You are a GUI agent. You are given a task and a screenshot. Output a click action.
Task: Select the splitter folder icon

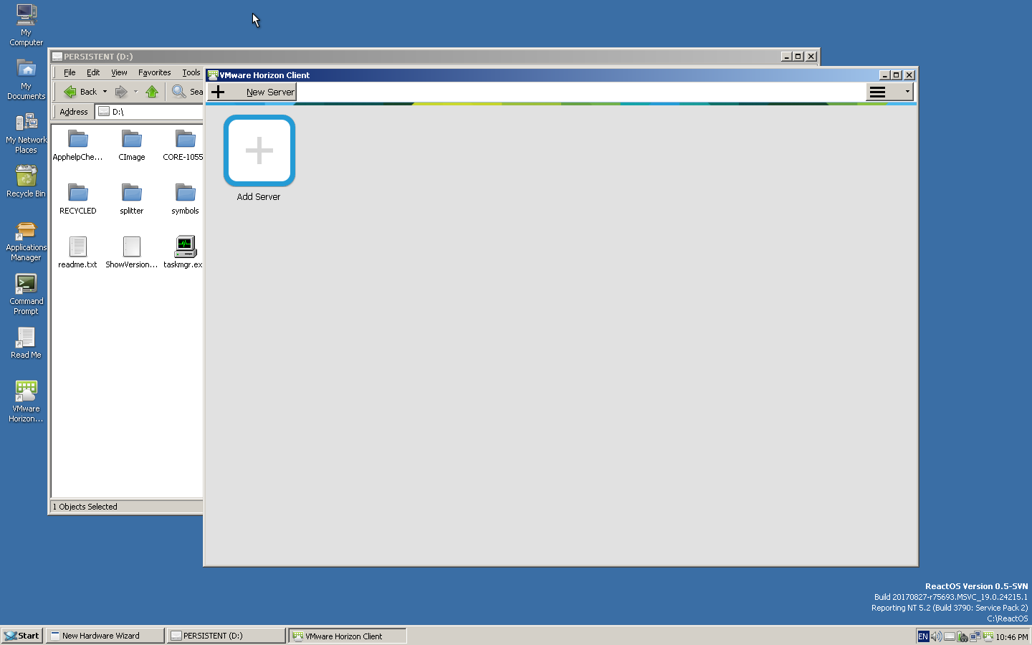click(x=132, y=192)
